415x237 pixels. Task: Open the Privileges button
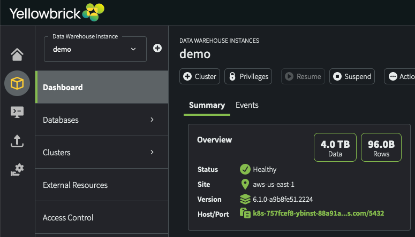pos(248,76)
